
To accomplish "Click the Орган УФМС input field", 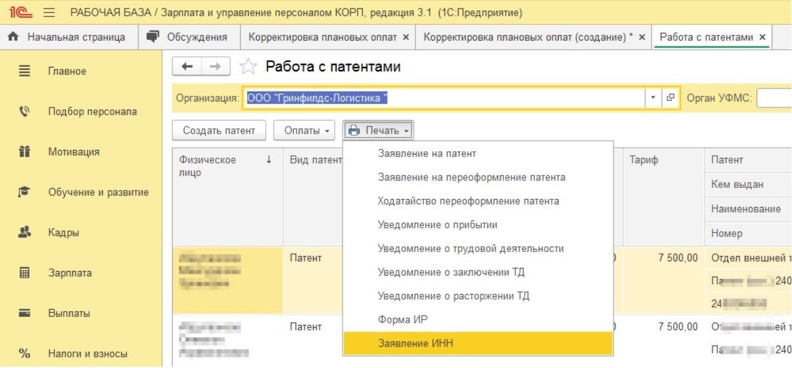I will [774, 98].
